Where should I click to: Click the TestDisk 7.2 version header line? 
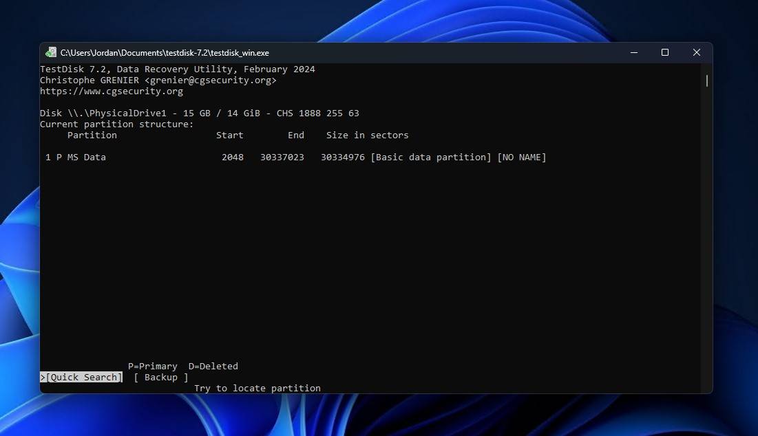click(178, 69)
